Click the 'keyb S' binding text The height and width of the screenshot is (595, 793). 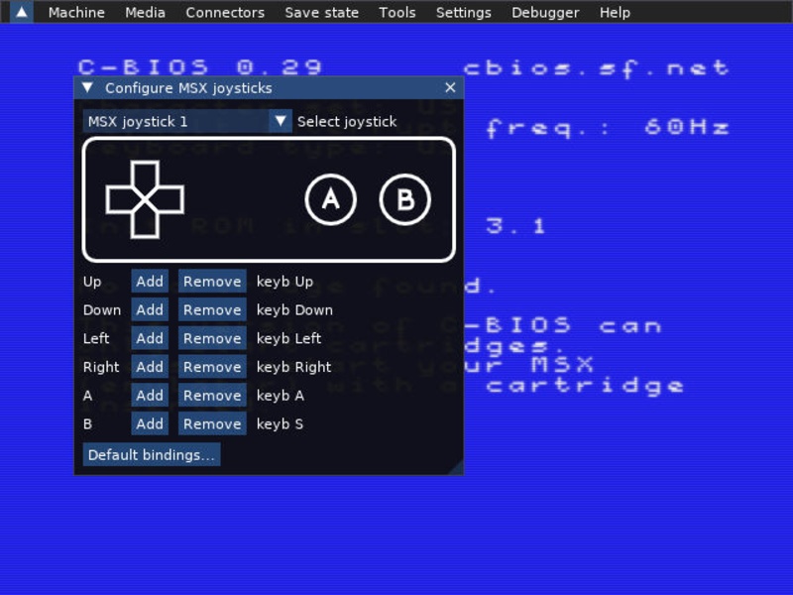pos(280,423)
